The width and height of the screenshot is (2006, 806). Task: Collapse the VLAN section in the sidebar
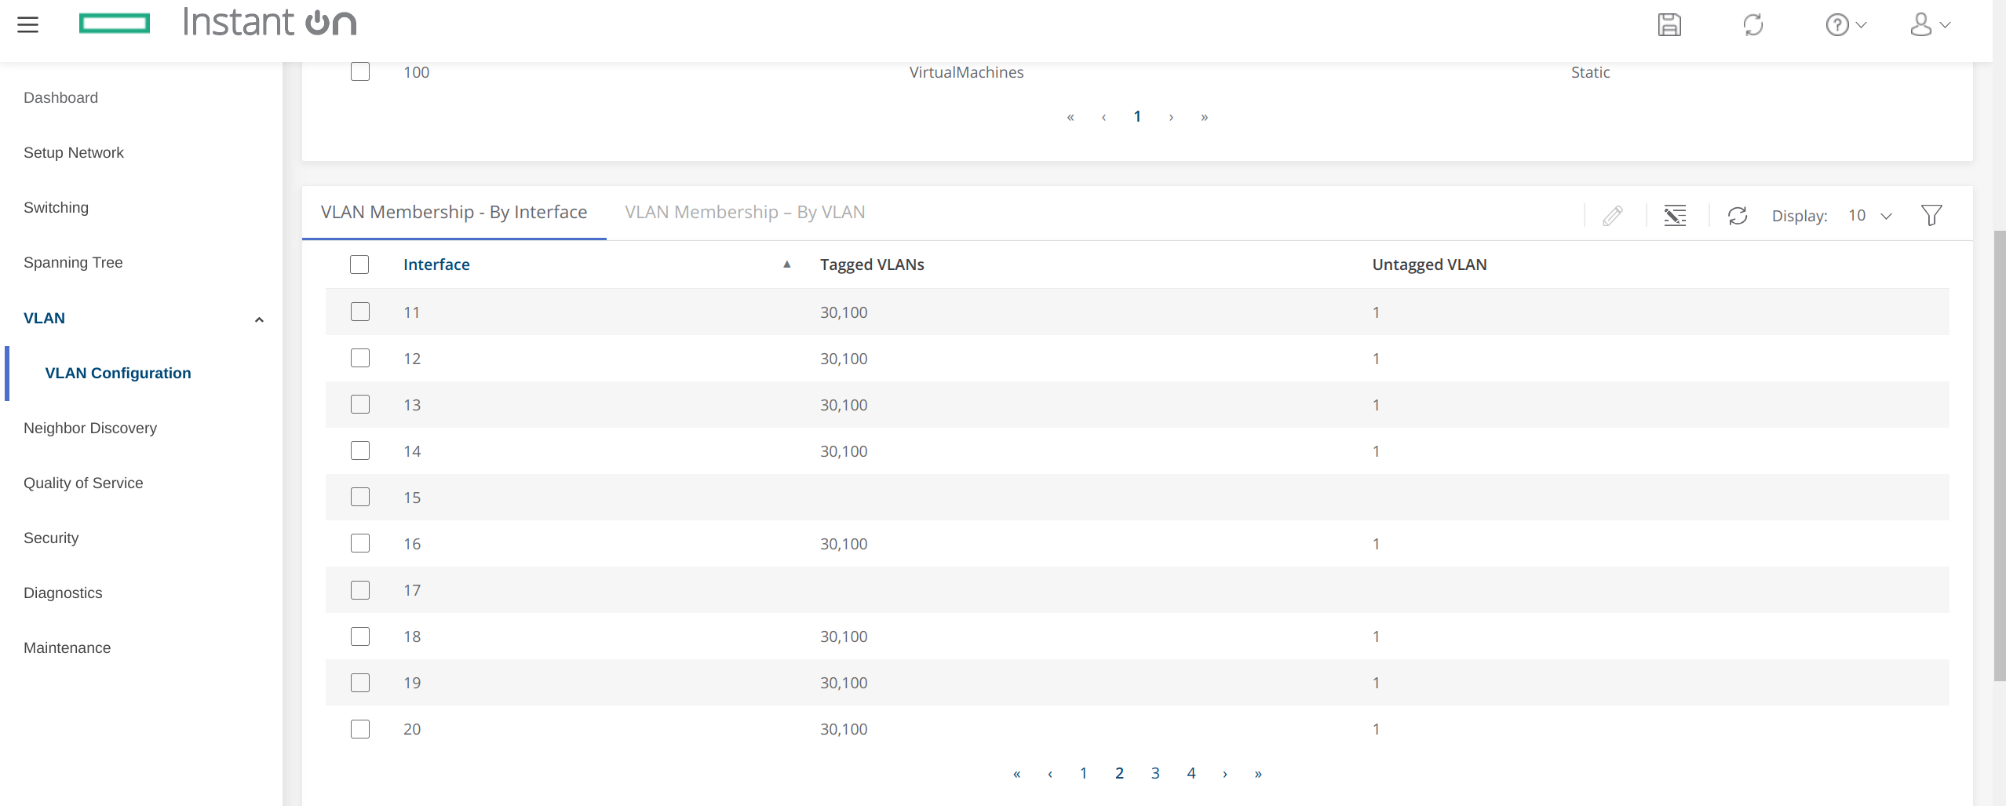(259, 319)
